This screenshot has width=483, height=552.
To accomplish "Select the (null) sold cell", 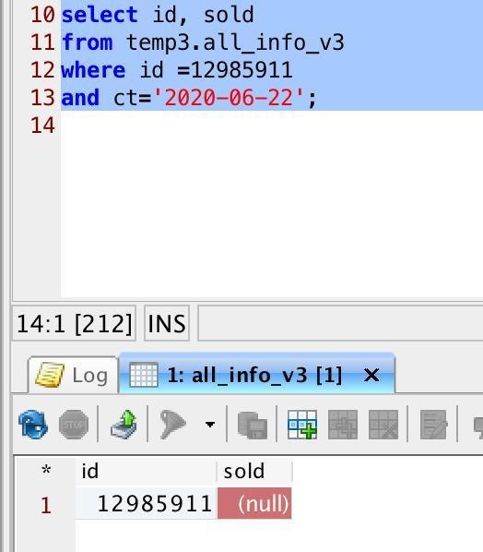I will pos(254,503).
